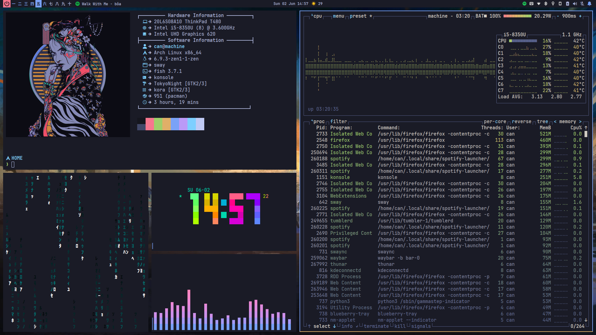Toggle per-core CPU usage in btop
Screen dimensions: 596x335
point(495,122)
